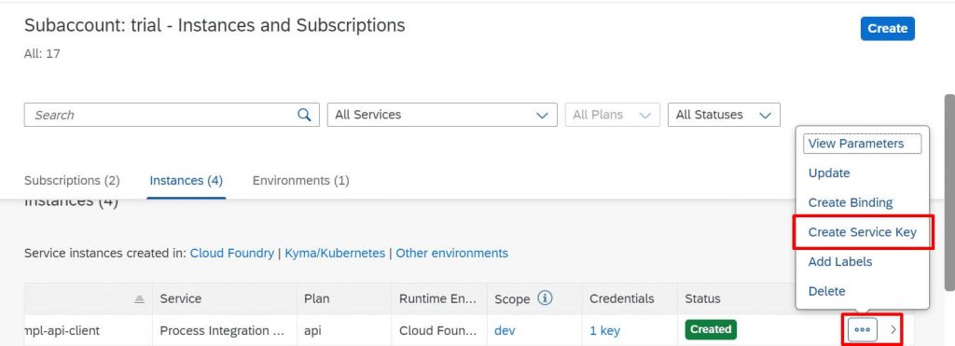This screenshot has height=346, width=955.
Task: Expand the All Statuses dropdown
Action: pos(724,115)
